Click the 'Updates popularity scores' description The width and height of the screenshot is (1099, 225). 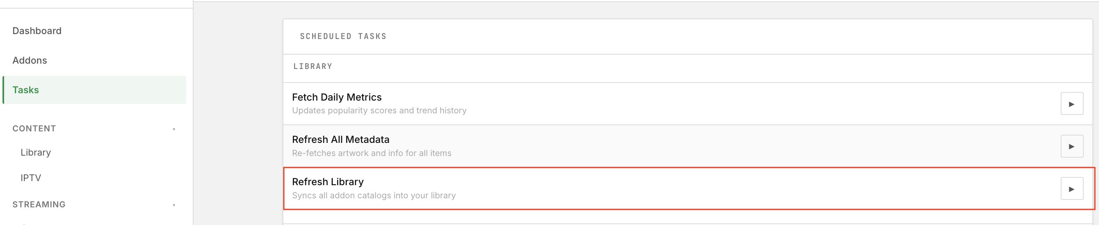(x=379, y=110)
